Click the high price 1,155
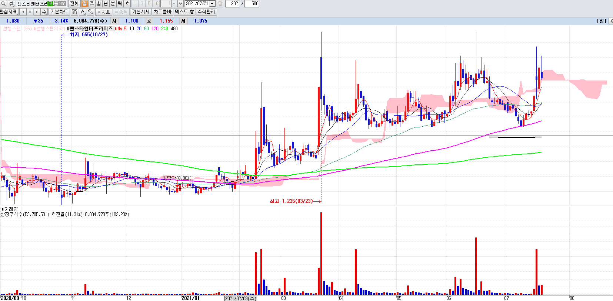This screenshot has height=301, width=613. coord(166,21)
